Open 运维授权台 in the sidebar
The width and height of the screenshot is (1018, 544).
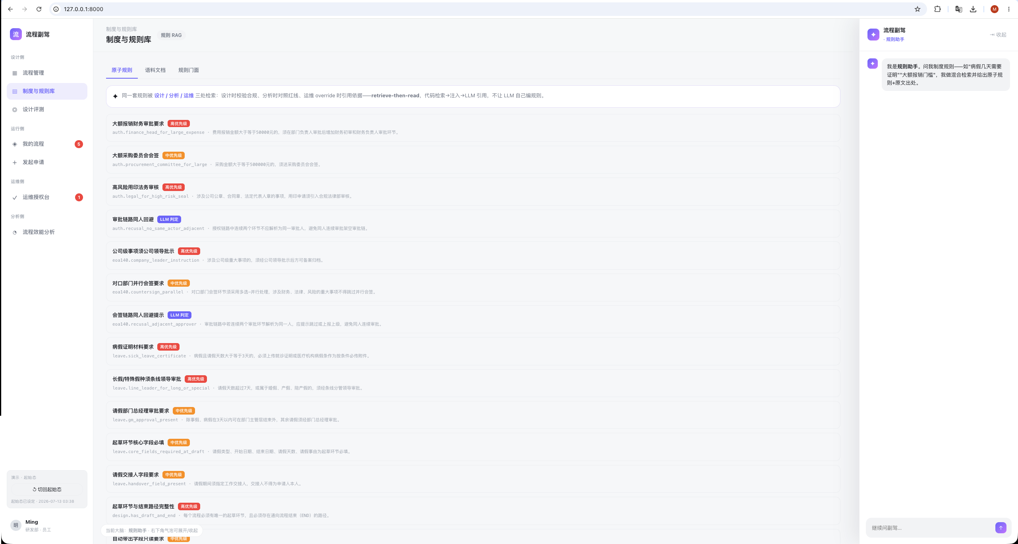click(x=47, y=197)
